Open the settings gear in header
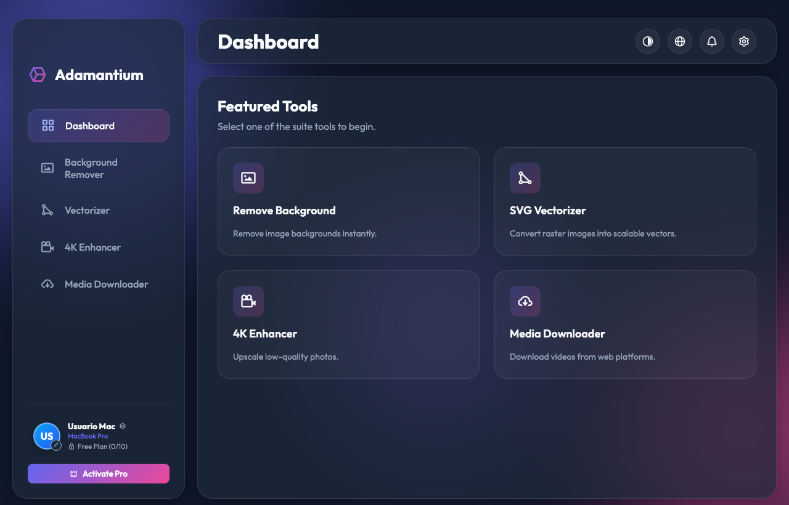This screenshot has width=789, height=505. [x=744, y=41]
